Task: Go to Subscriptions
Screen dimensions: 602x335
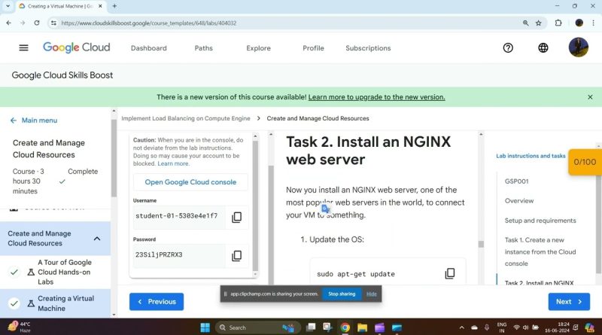Action: pos(368,48)
